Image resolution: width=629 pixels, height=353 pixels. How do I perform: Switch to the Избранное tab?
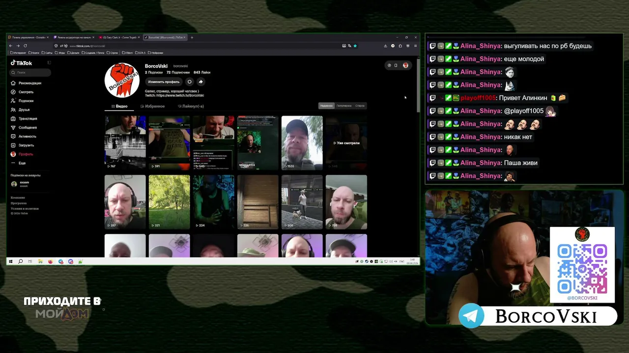(x=152, y=106)
